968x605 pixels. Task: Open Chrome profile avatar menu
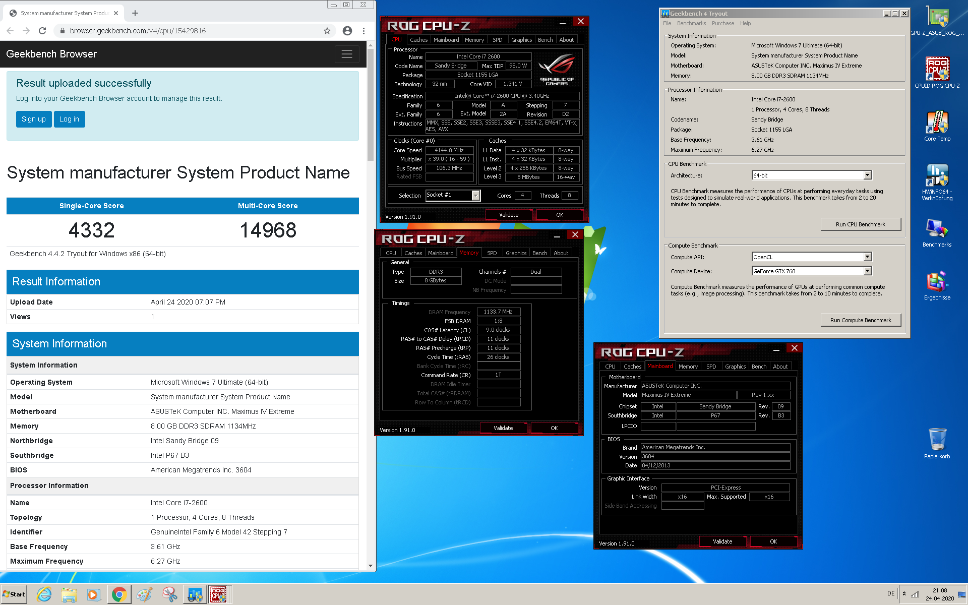pyautogui.click(x=347, y=31)
